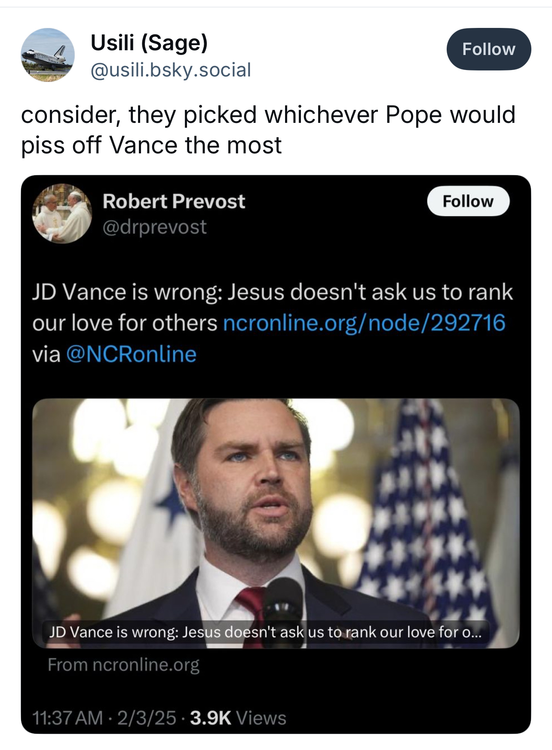Image resolution: width=552 pixels, height=750 pixels.
Task: Click the 3.9K Views count
Action: tap(238, 718)
